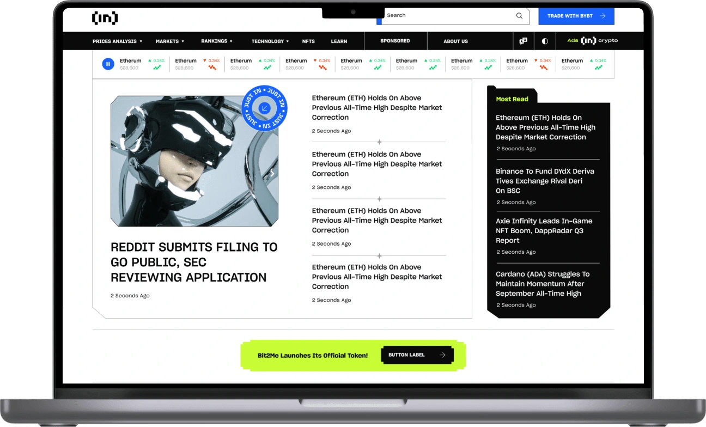Open Binance To Fund DYdX article
Image resolution: width=706 pixels, height=427 pixels.
point(545,181)
